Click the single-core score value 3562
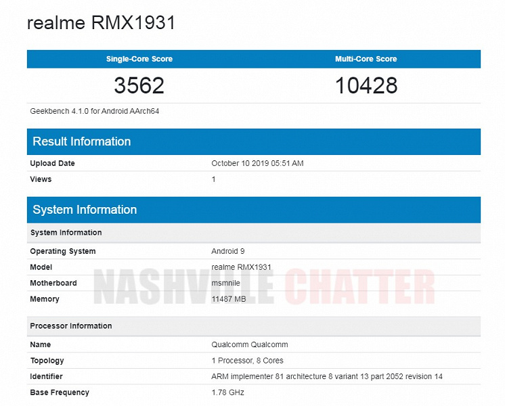 click(139, 85)
